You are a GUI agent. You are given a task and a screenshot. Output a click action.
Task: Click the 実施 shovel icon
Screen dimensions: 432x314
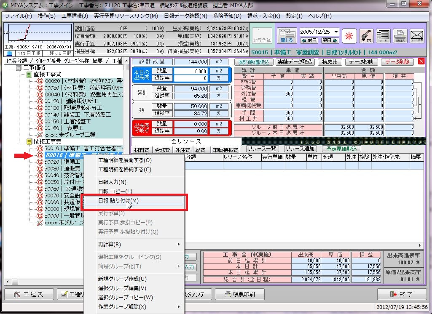[x=366, y=36]
